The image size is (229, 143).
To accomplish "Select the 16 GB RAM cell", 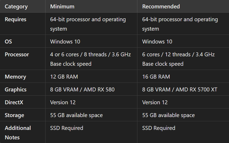I will coord(156,77).
